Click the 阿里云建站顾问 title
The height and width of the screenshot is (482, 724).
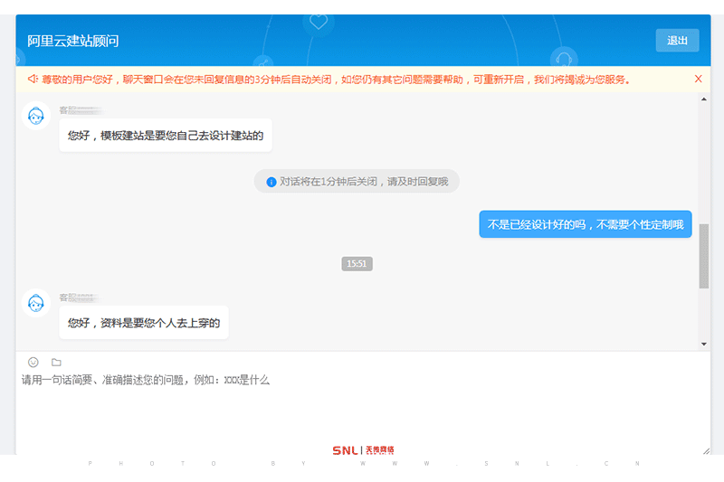coord(73,41)
